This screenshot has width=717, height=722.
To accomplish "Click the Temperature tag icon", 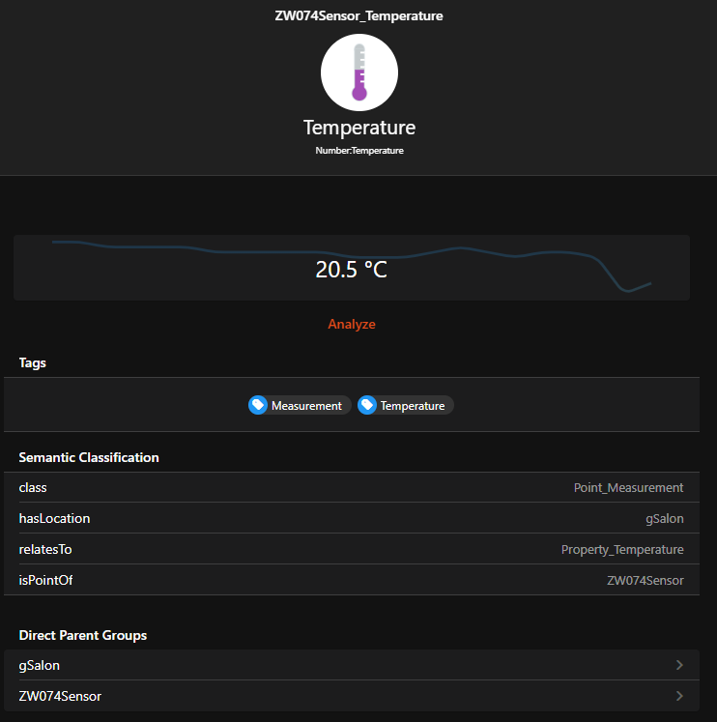I will (x=367, y=405).
